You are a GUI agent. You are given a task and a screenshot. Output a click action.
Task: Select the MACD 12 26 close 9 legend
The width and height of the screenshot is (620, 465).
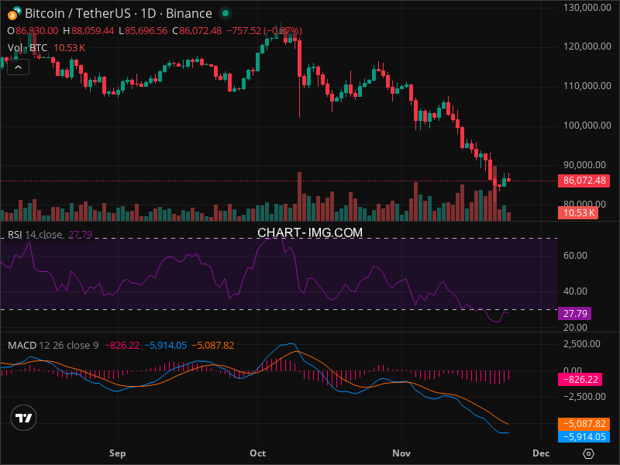point(53,345)
